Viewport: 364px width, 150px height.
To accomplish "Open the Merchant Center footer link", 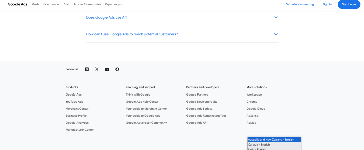I will pyautogui.click(x=77, y=109).
